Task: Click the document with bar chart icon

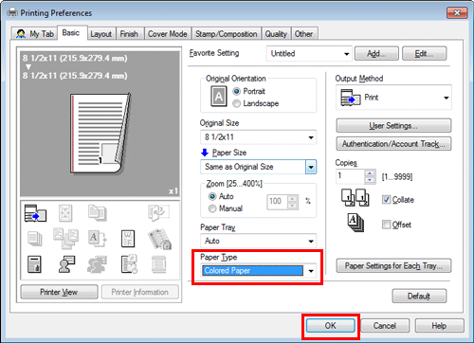Action: tap(34, 264)
